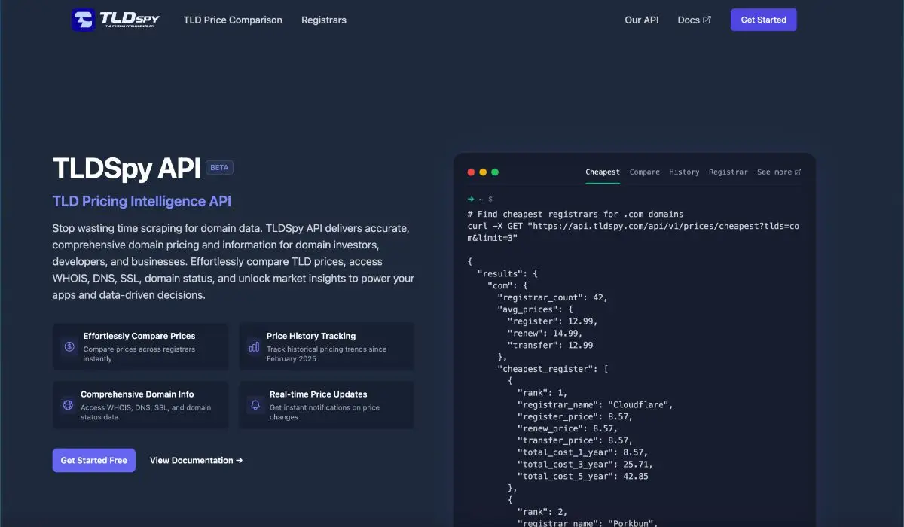Image resolution: width=904 pixels, height=527 pixels.
Task: Click the red terminal window dot
Action: pos(471,172)
